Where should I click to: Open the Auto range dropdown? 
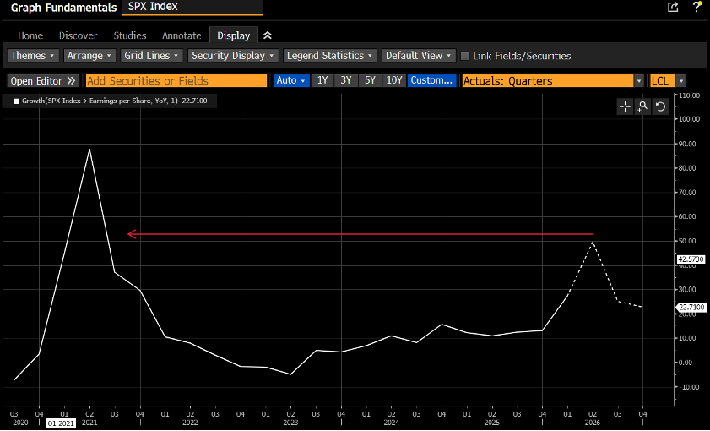[291, 80]
